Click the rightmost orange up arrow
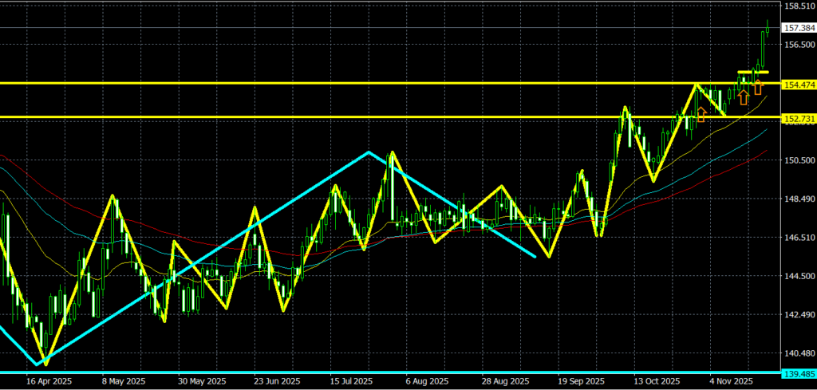The height and width of the screenshot is (390, 817). pos(758,87)
